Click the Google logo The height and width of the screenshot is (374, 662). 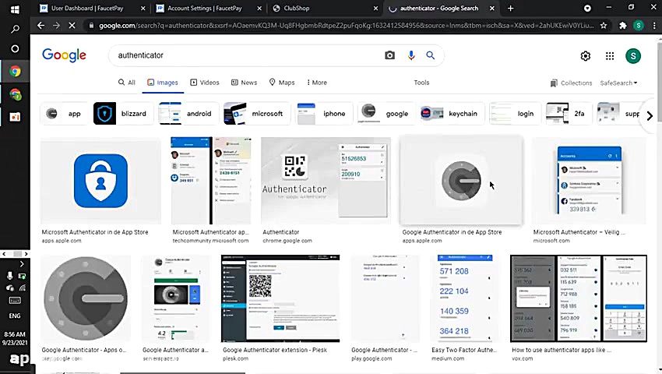pyautogui.click(x=64, y=55)
